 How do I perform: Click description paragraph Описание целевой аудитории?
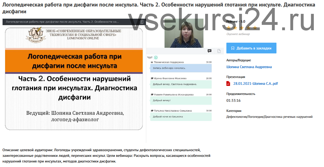(106, 156)
